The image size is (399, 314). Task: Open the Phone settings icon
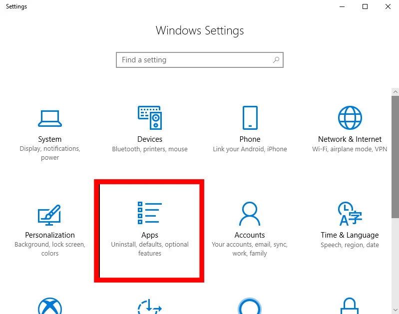250,117
